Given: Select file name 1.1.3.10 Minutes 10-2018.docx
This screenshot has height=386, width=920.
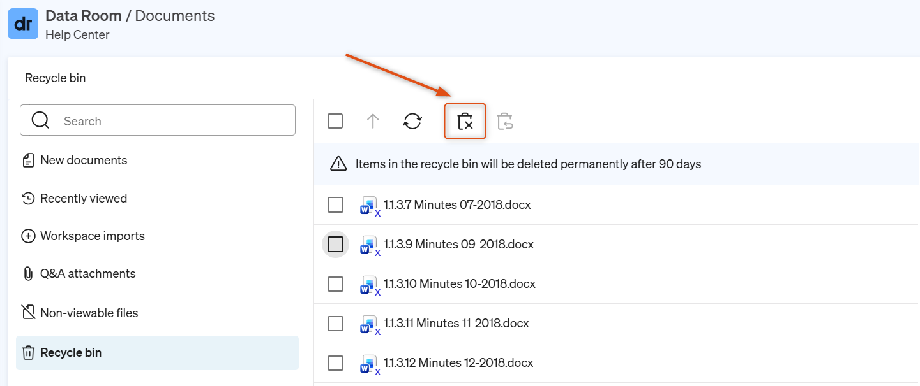Looking at the screenshot, I should point(460,283).
